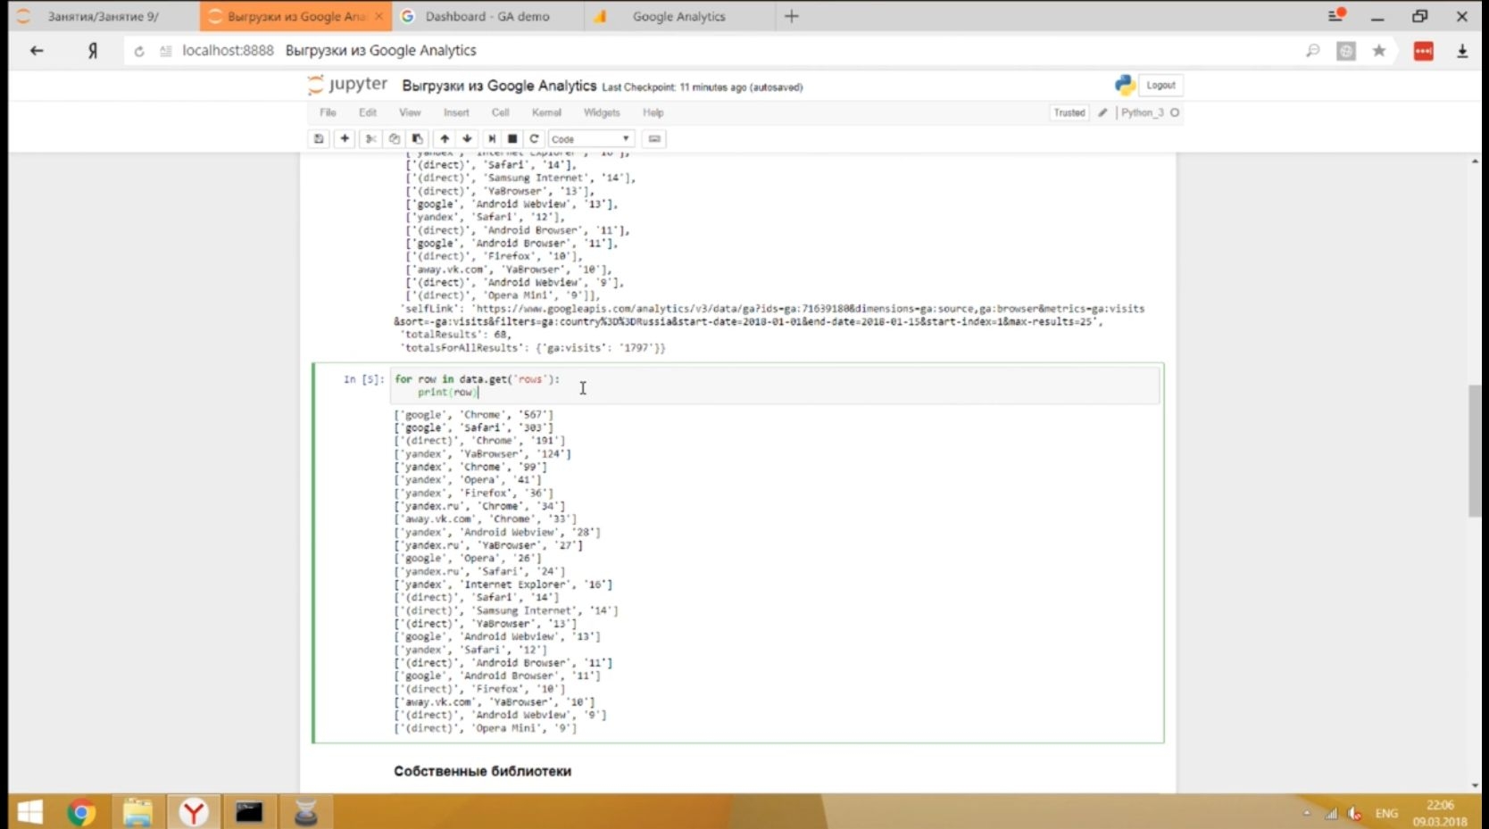Click the Last Checkpoint autosaved text
Image resolution: width=1489 pixels, height=829 pixels.
point(703,87)
